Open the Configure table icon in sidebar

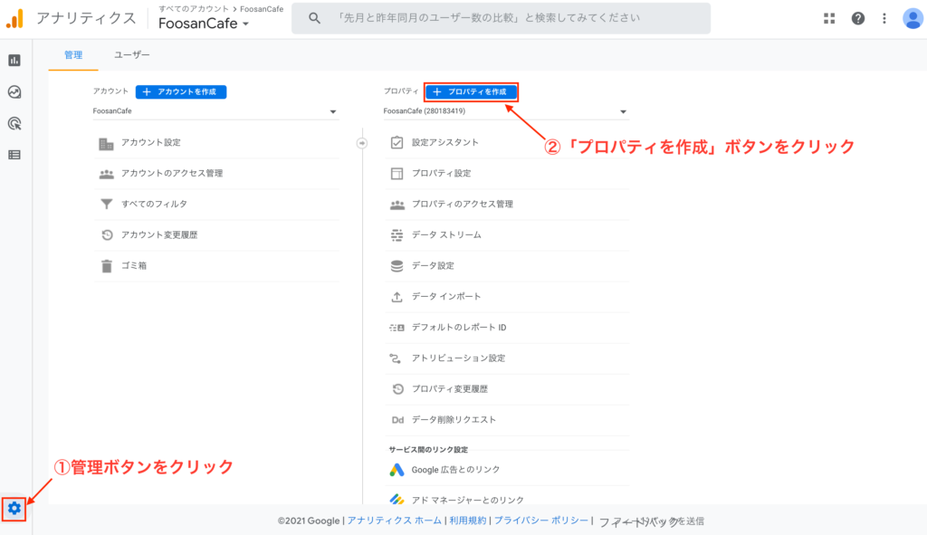tap(14, 155)
